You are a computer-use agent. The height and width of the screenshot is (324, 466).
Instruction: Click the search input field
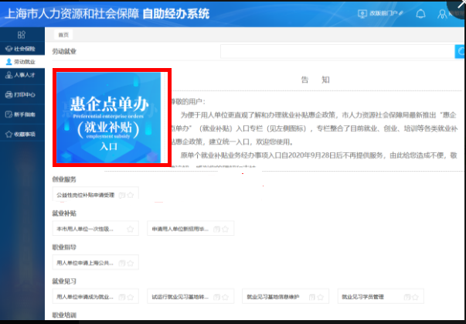pos(335,52)
